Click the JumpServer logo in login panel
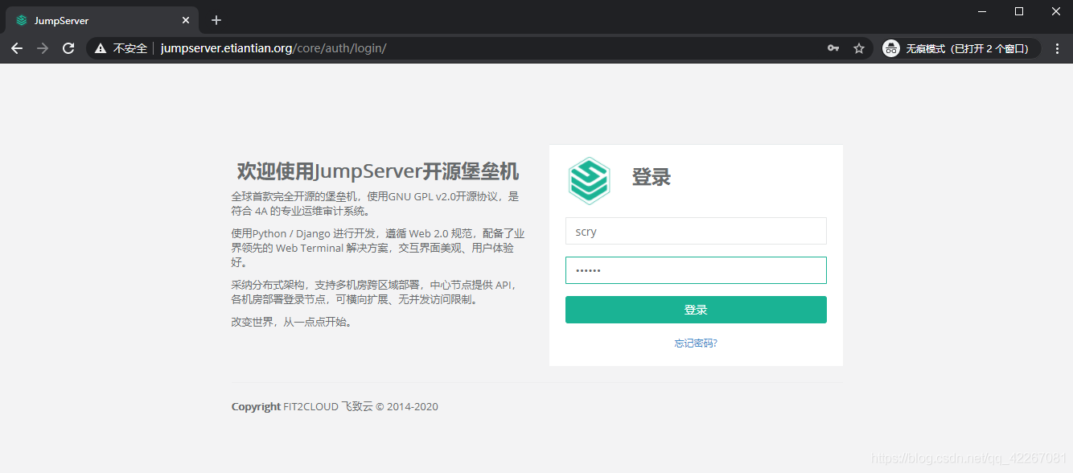Viewport: 1073px width, 473px height. click(x=590, y=181)
